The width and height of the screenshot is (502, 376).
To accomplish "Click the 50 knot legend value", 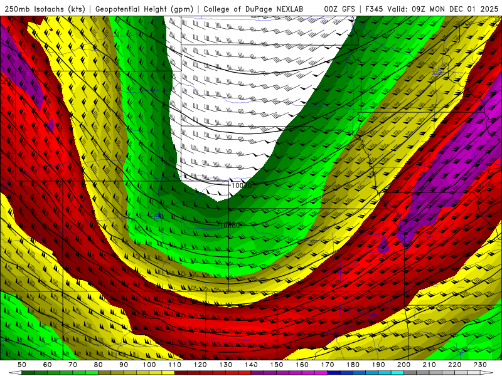I will pyautogui.click(x=21, y=365).
